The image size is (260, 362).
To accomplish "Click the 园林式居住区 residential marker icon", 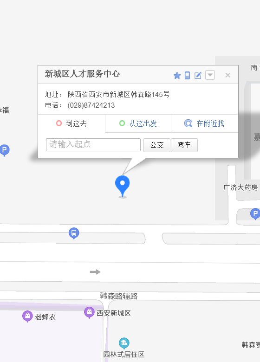I will click(x=124, y=343).
